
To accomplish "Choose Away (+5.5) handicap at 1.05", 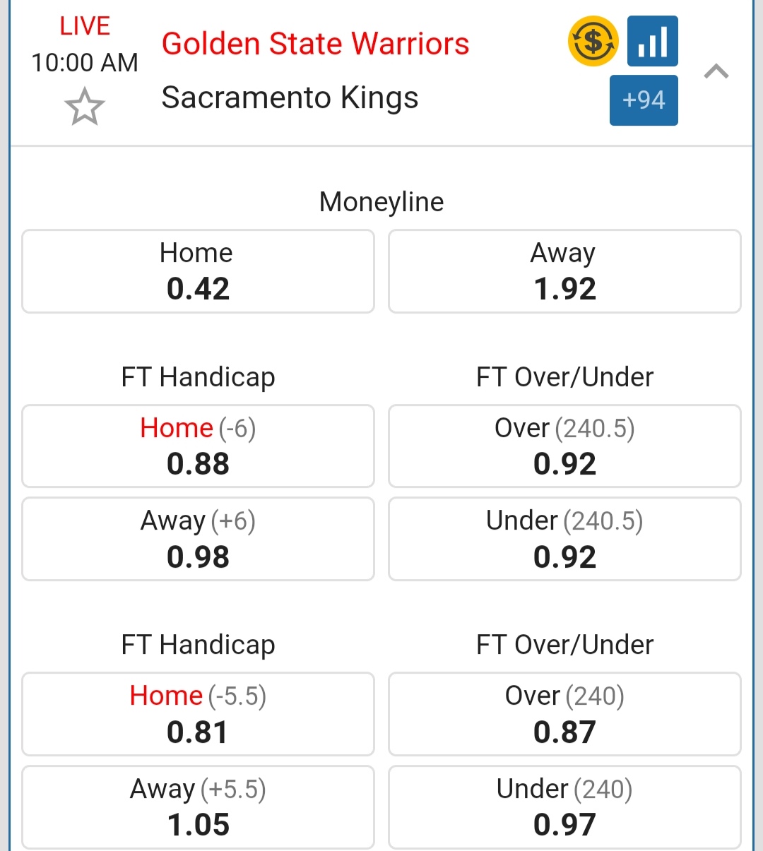I will pos(198,807).
